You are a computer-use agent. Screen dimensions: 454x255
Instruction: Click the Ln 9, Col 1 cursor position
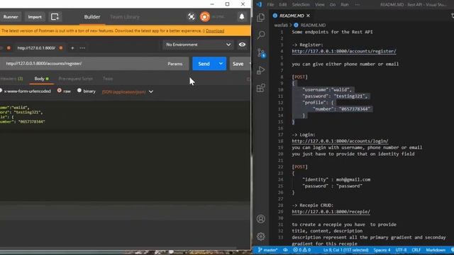(345, 250)
